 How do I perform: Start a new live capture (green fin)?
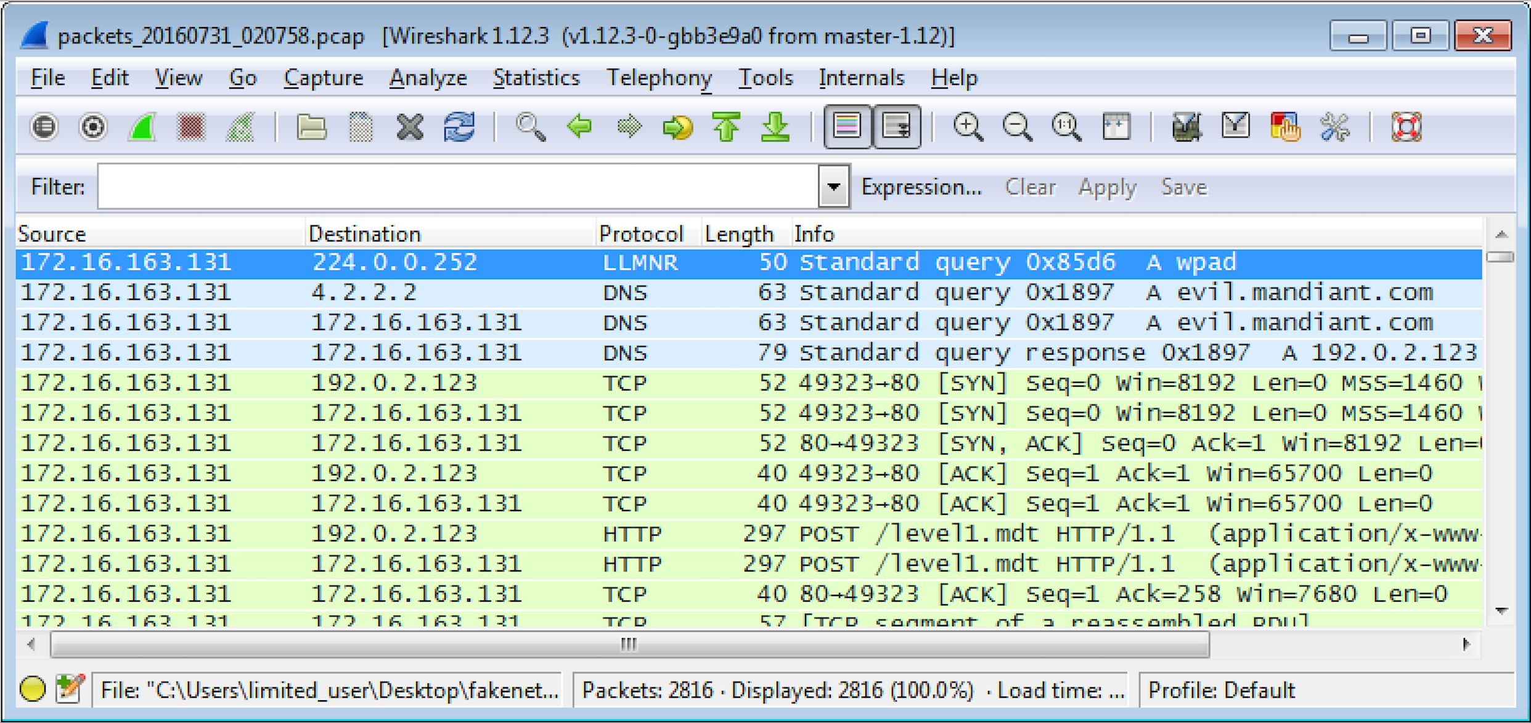[142, 127]
